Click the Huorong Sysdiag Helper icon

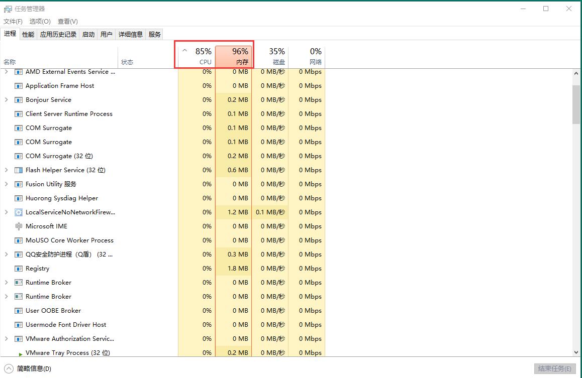coord(19,198)
